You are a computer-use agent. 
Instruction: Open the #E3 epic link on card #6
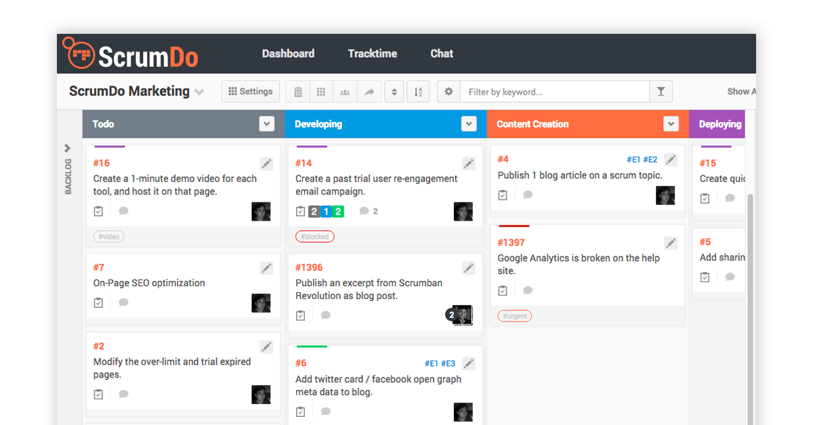tap(448, 364)
